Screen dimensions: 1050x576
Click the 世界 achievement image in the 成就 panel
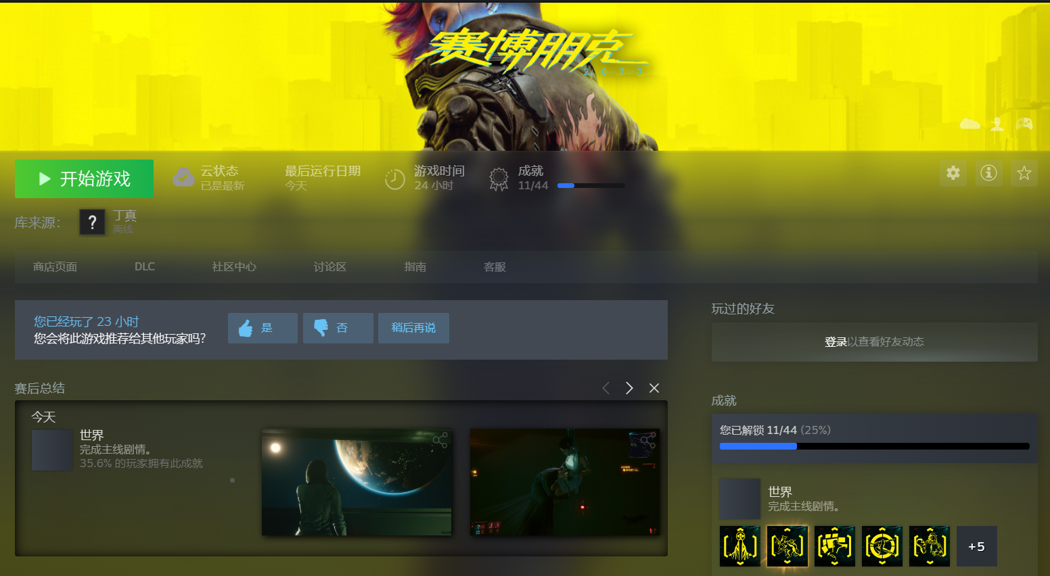pos(740,499)
